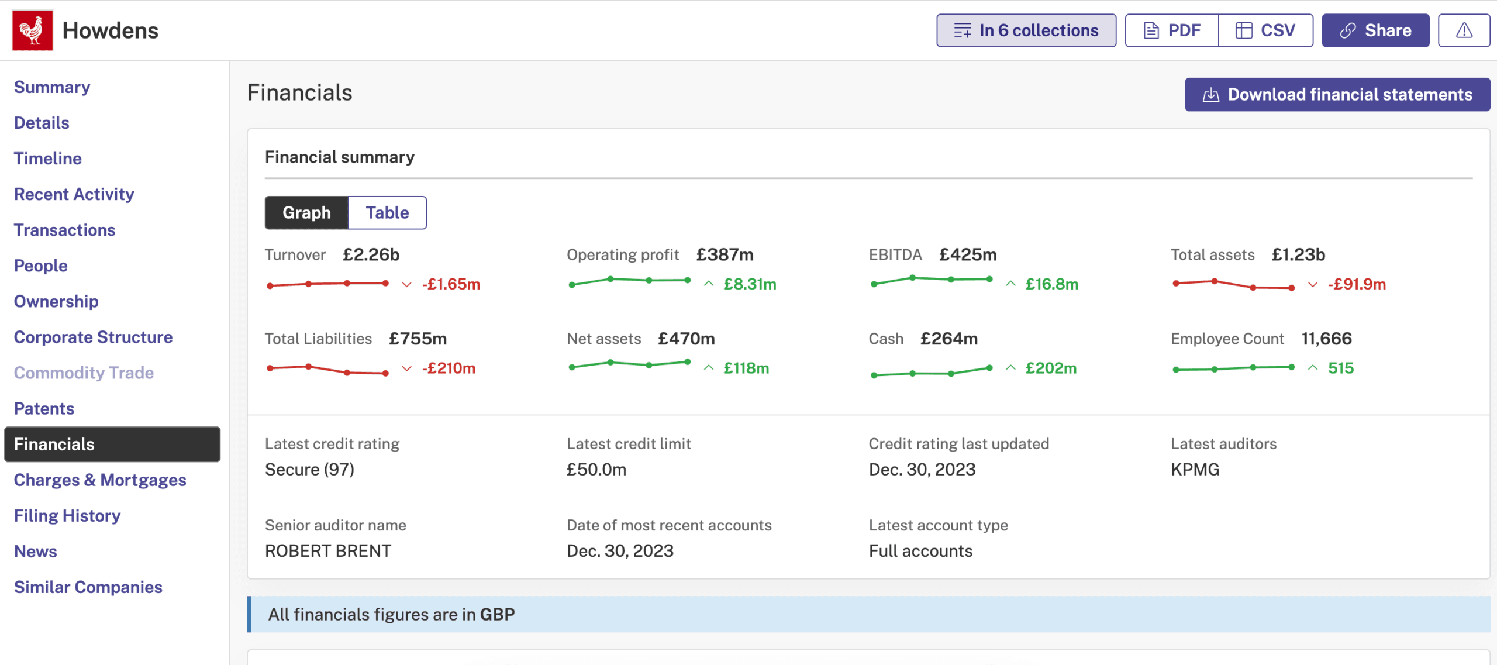Click the Total Liabilities sparkline chart
Screen dimensions: 1497x665
(327, 370)
